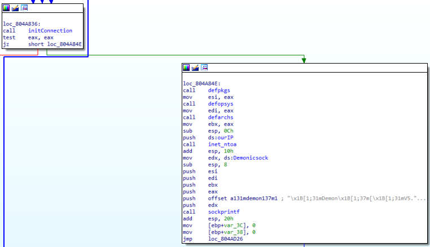Click the jz mnemonic in node loc_804A836

(6, 44)
